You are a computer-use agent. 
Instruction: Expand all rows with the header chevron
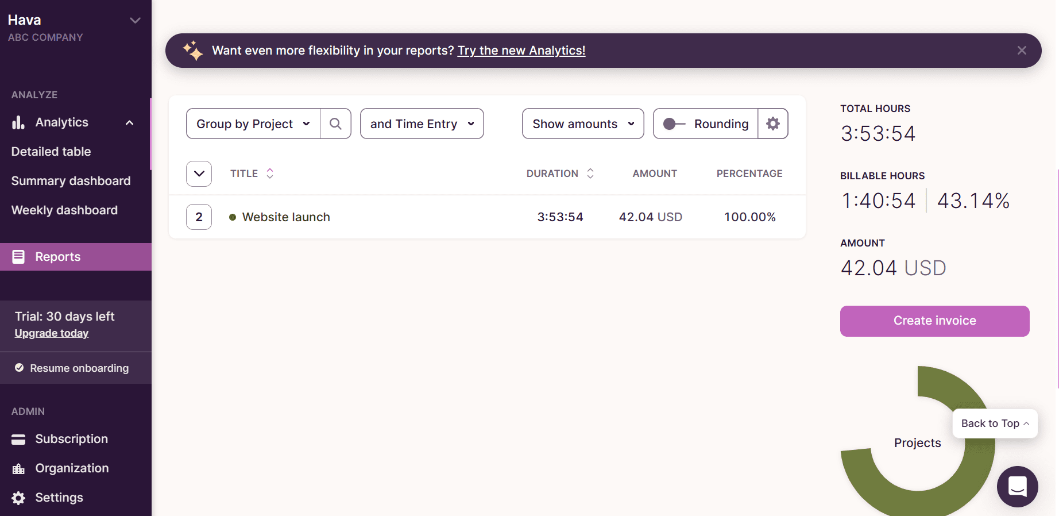click(199, 174)
